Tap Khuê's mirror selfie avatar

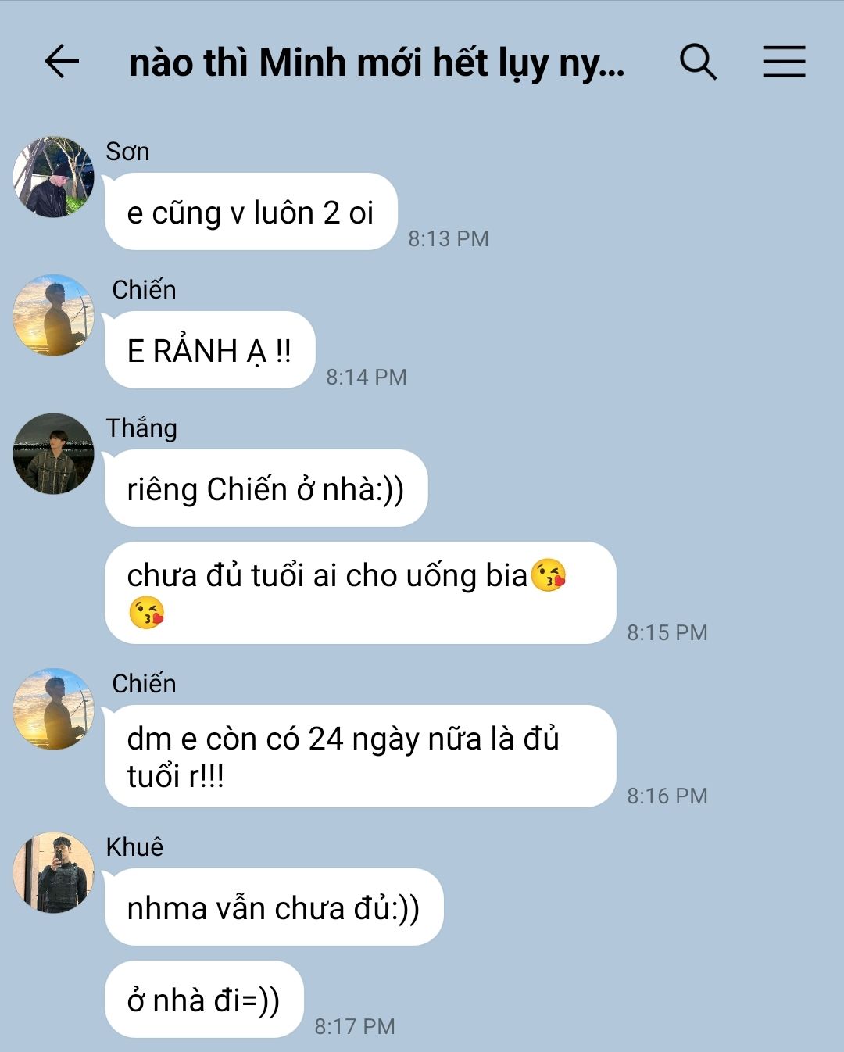(53, 872)
